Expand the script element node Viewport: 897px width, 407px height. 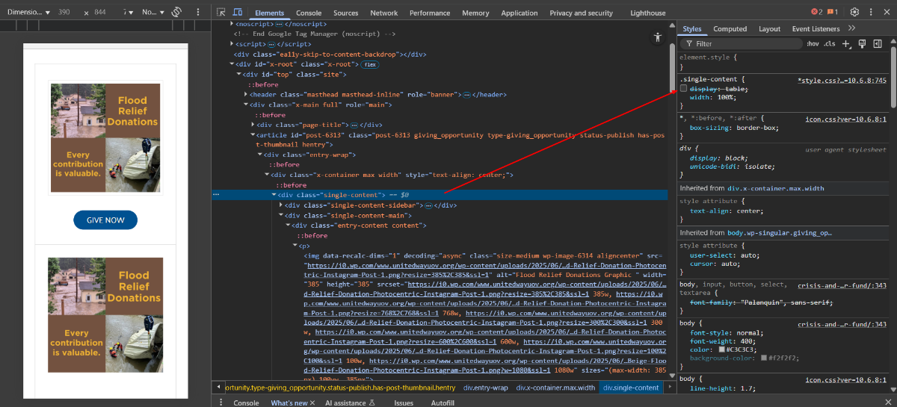click(230, 44)
